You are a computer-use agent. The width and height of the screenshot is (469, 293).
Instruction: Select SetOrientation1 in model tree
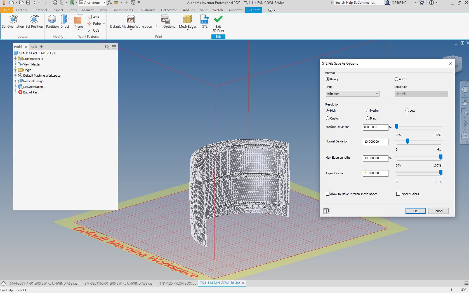coord(34,87)
